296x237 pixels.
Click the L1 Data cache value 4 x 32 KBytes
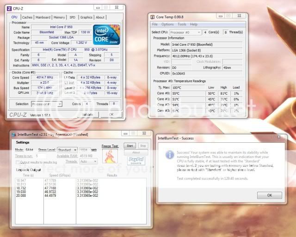91,78
